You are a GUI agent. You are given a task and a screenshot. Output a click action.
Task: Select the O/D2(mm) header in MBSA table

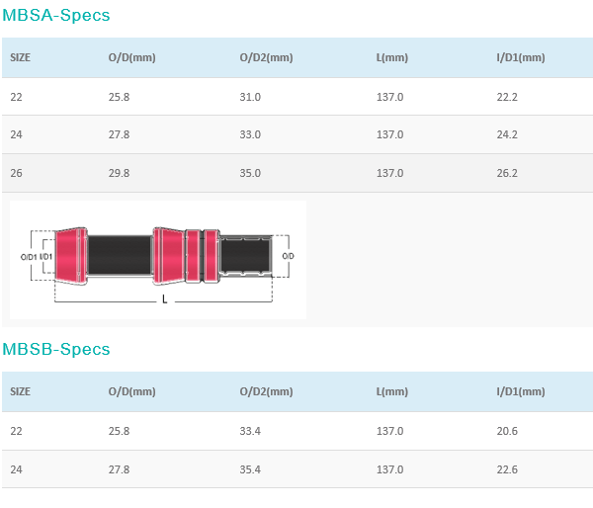coord(266,57)
